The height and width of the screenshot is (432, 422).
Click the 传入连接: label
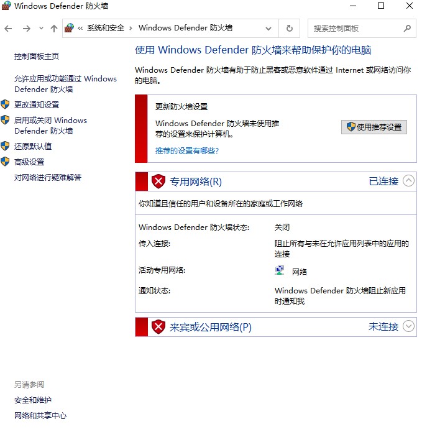(155, 244)
